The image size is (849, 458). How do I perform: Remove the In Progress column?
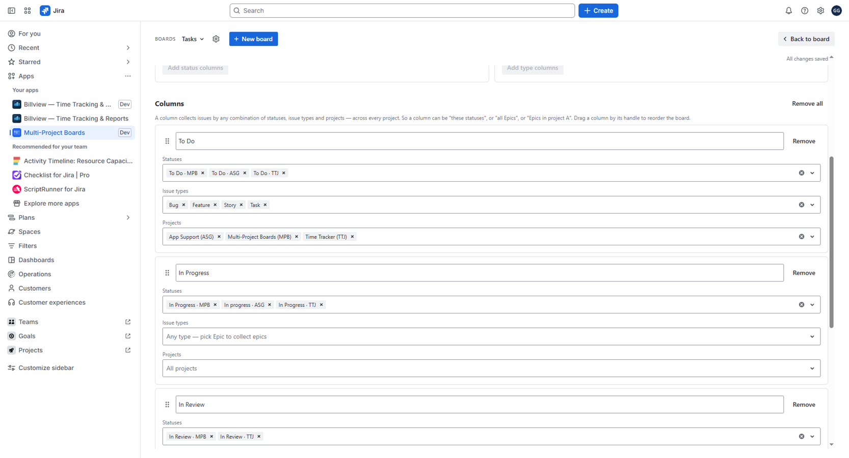click(x=804, y=273)
